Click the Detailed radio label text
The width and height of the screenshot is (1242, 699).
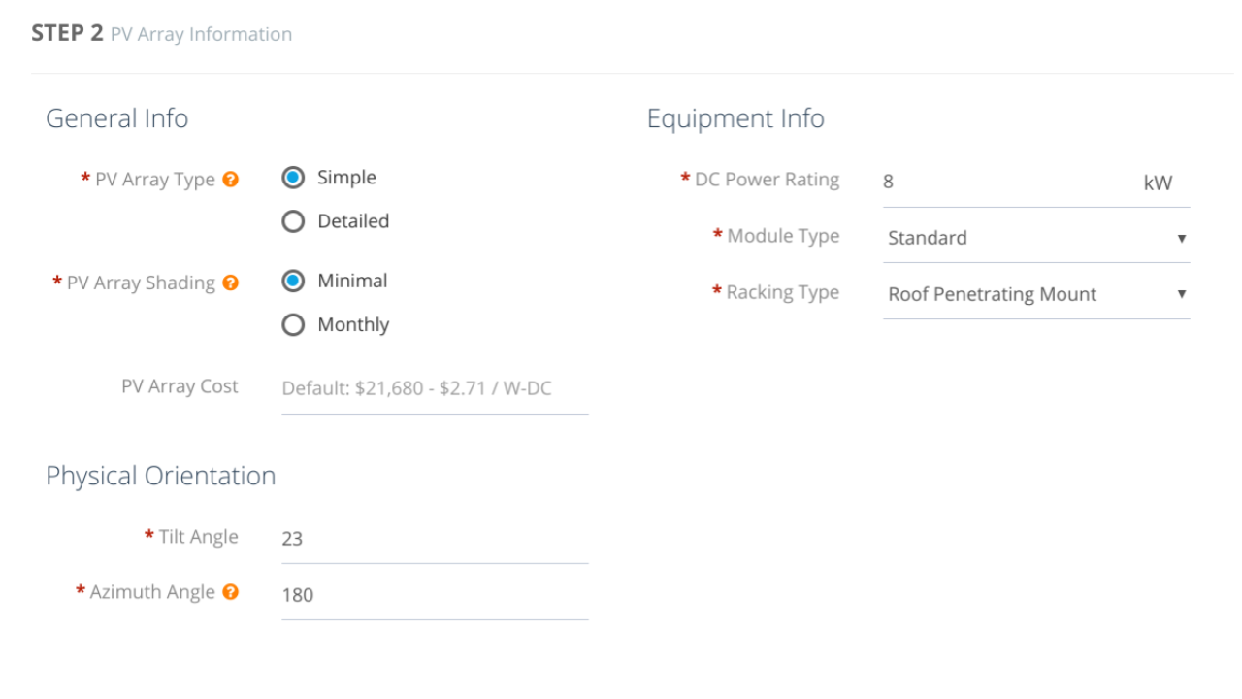click(353, 221)
